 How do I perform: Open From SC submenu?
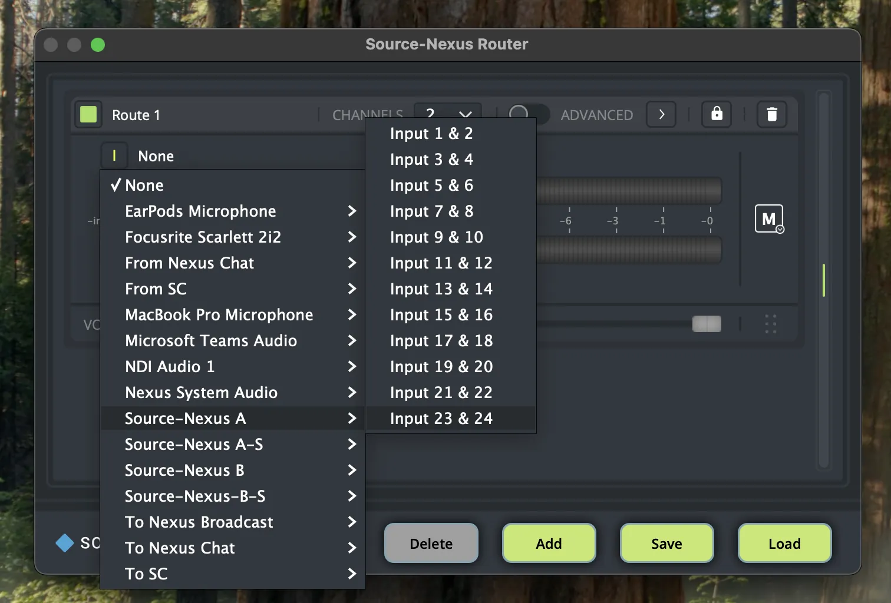[233, 289]
